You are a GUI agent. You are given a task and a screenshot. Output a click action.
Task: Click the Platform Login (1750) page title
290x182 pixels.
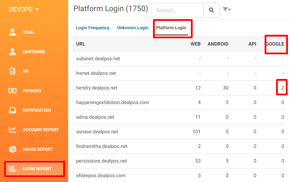click(111, 9)
